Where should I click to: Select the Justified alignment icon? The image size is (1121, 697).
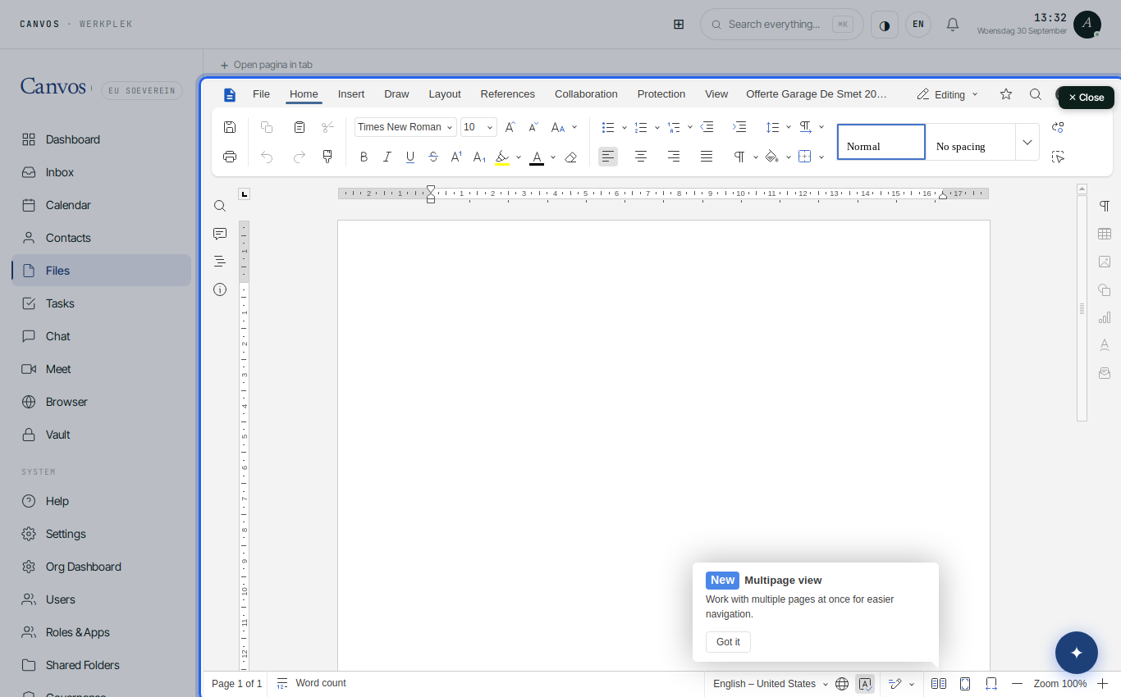tap(707, 157)
